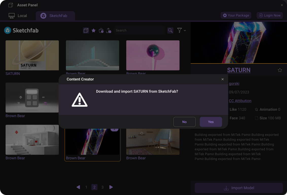Click the all models cube icon
The image size is (287, 195).
(86, 30)
